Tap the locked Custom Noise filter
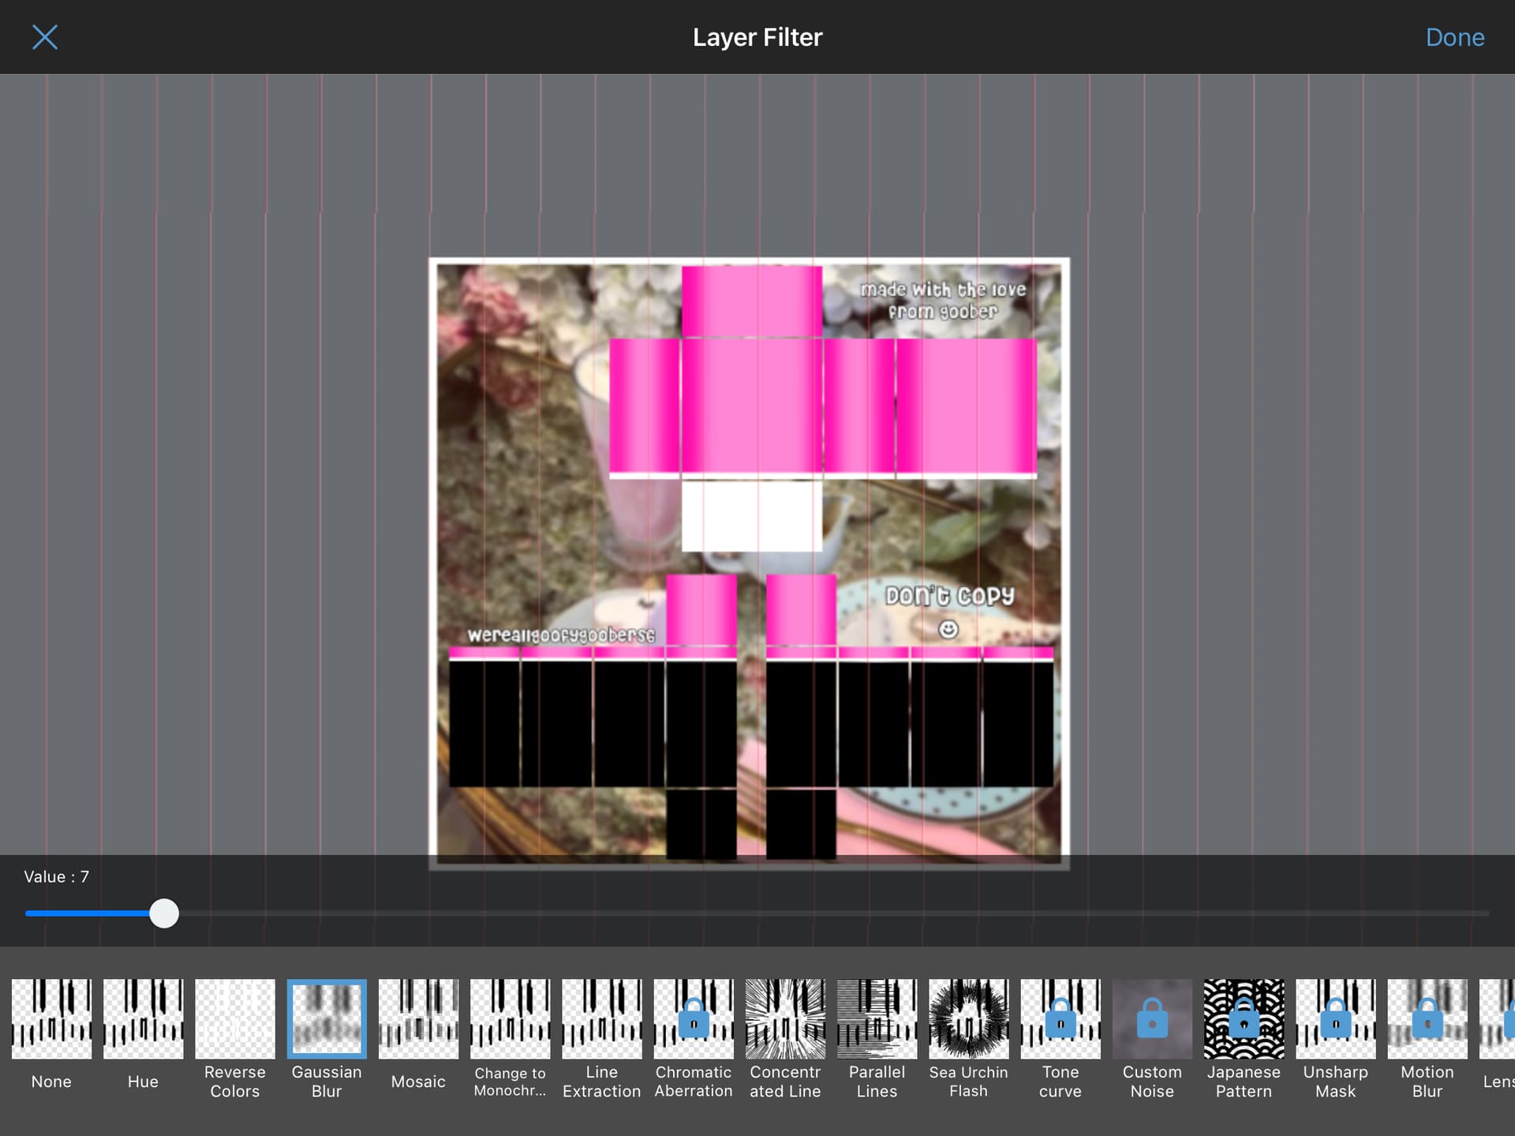The image size is (1515, 1136). (x=1152, y=1018)
